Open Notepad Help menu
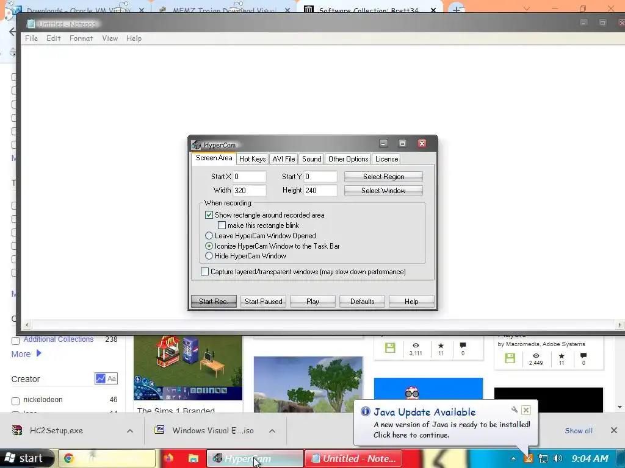The height and width of the screenshot is (468, 625). coord(134,38)
